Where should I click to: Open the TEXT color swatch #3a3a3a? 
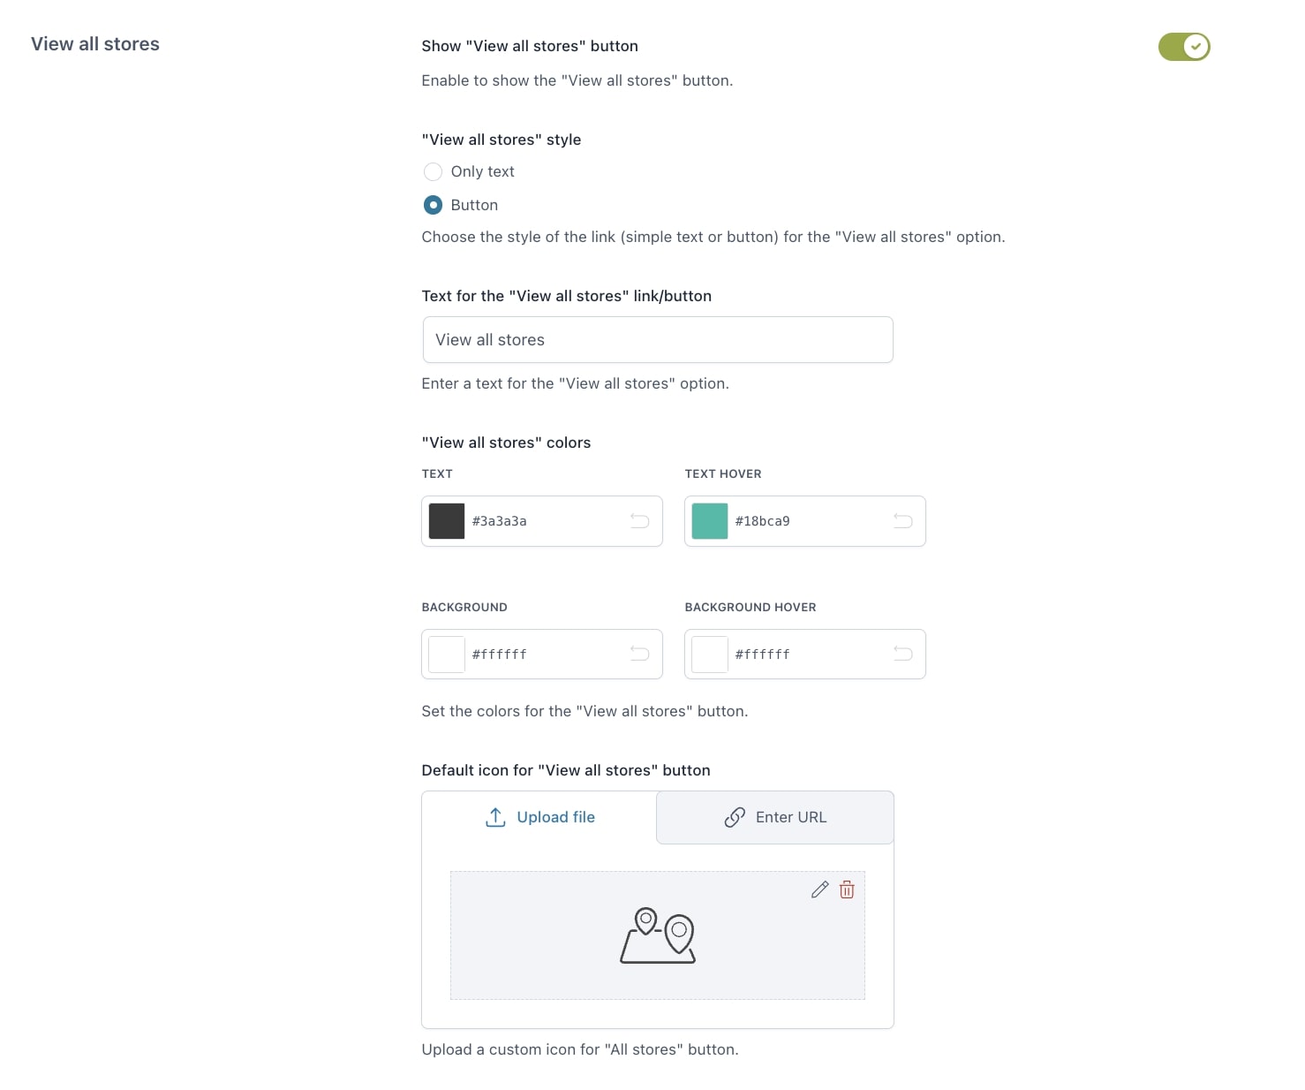(x=447, y=521)
